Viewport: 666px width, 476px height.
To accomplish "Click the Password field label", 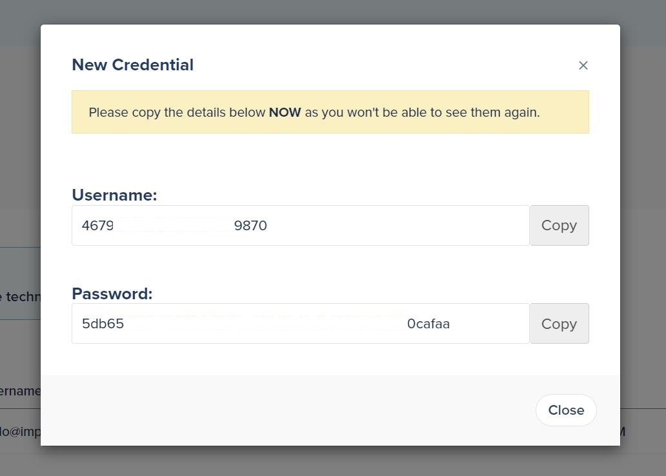I will [112, 293].
